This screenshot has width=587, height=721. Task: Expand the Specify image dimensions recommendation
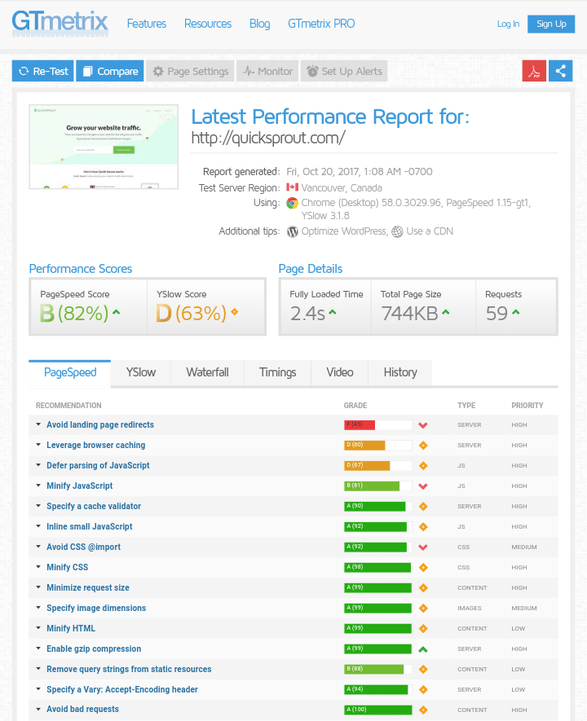coord(96,609)
